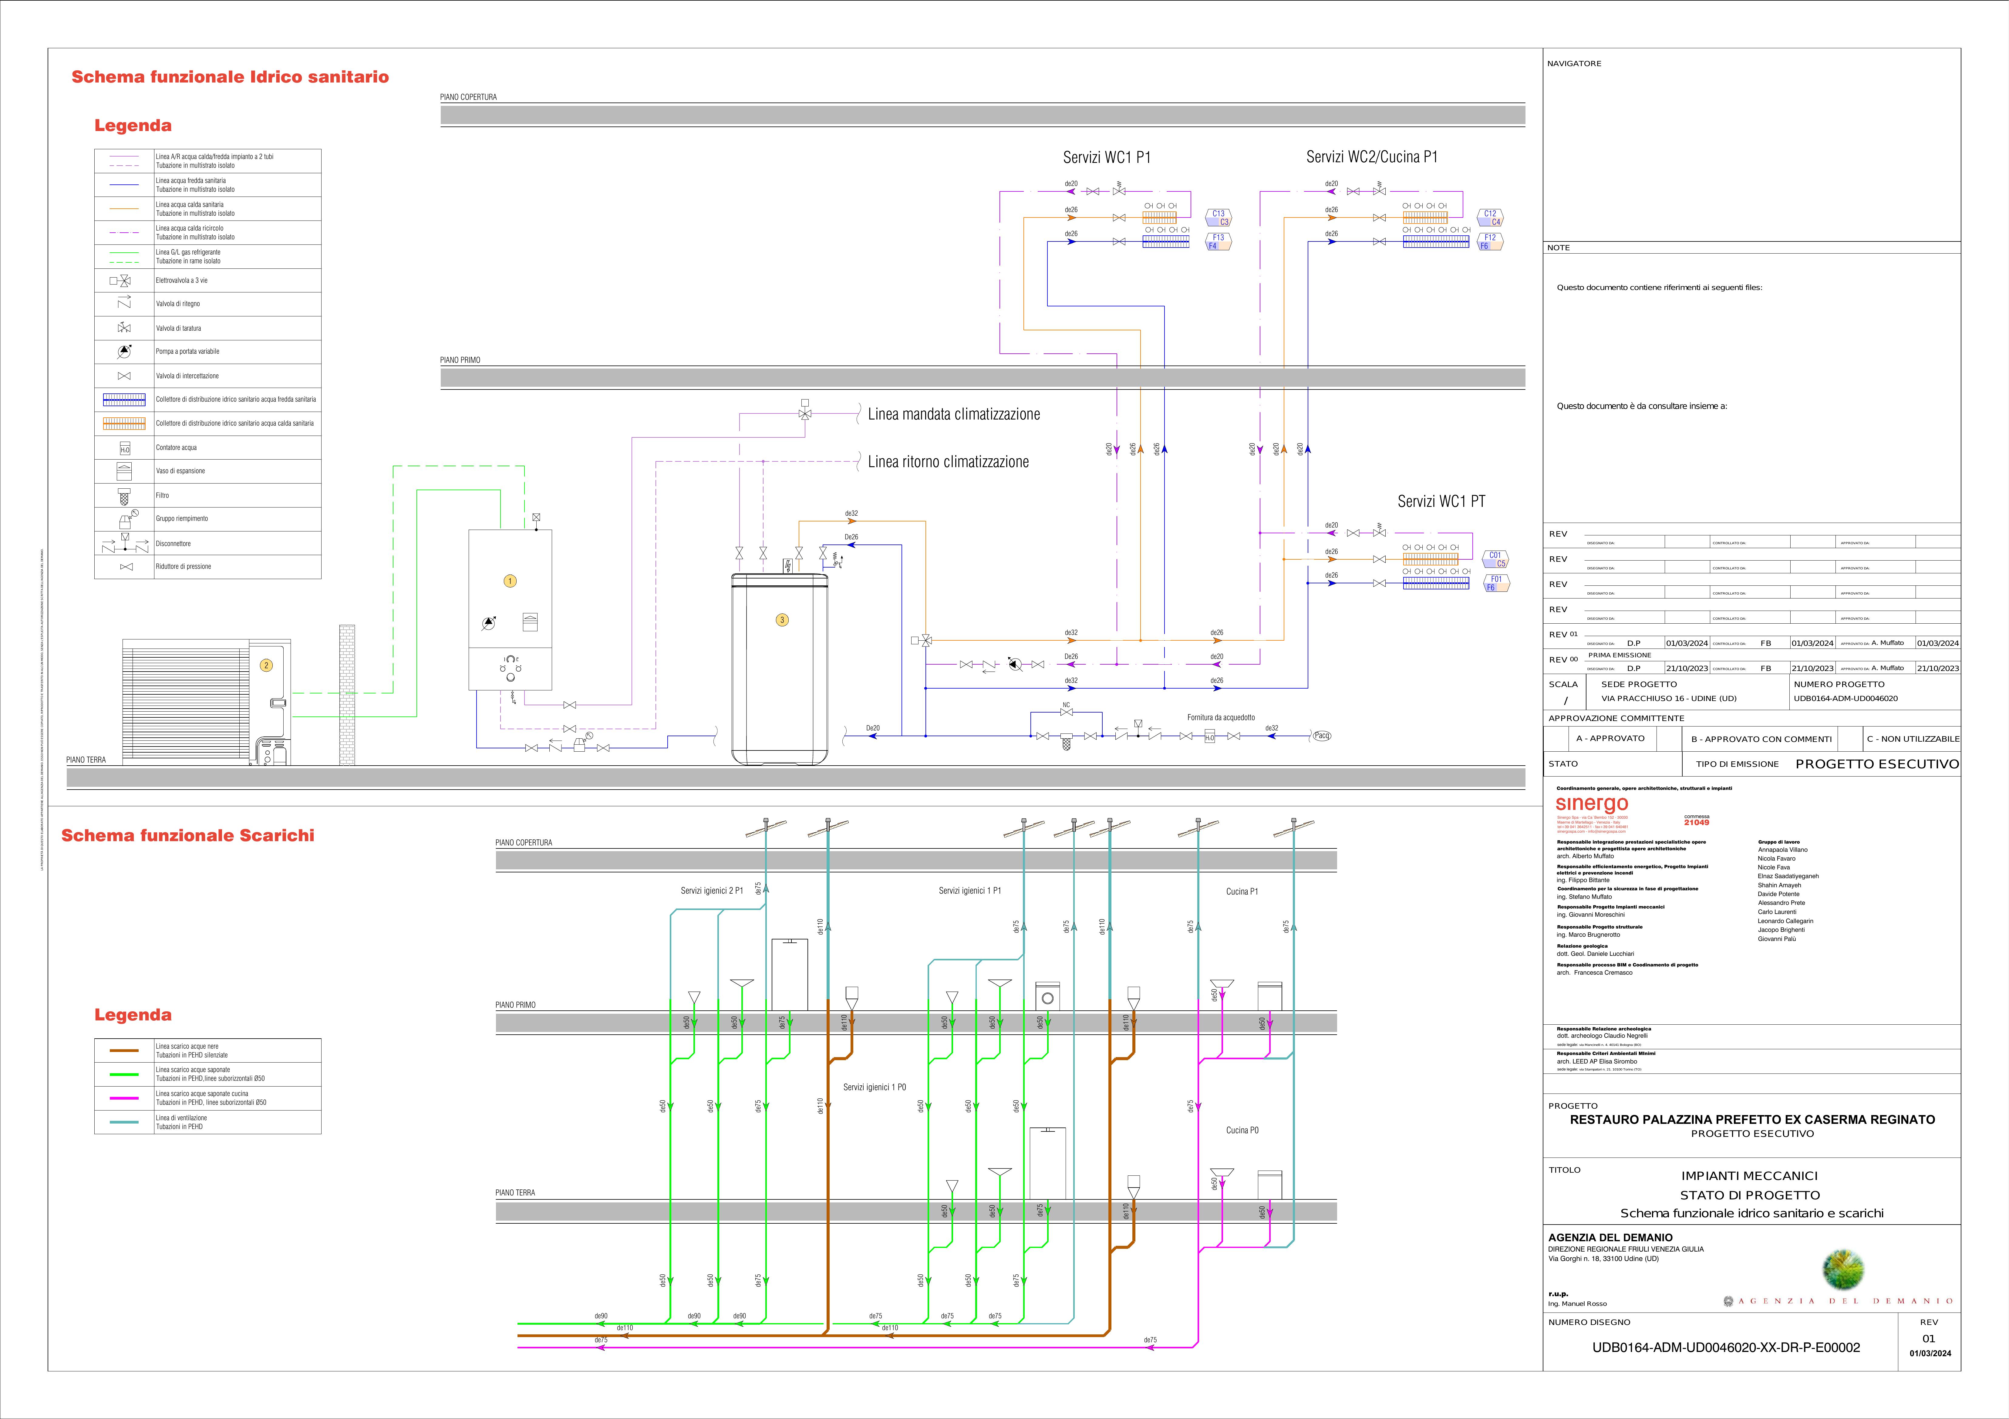
Task: Click the Contatore acqua legend symbol
Action: (124, 448)
